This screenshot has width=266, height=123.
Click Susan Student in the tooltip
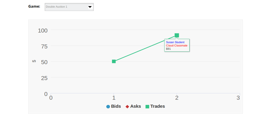[x=175, y=42]
